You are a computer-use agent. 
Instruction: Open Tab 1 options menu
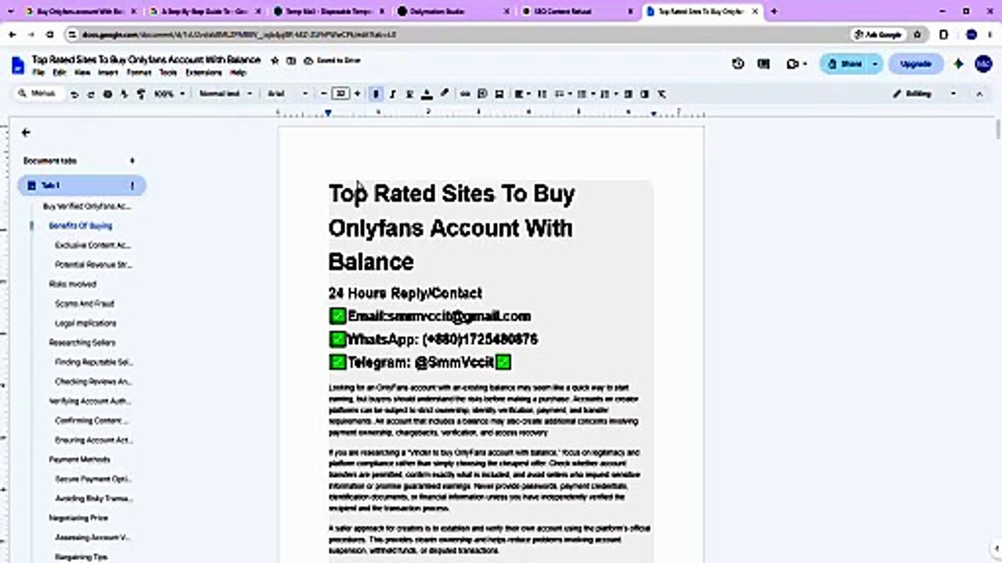(132, 186)
